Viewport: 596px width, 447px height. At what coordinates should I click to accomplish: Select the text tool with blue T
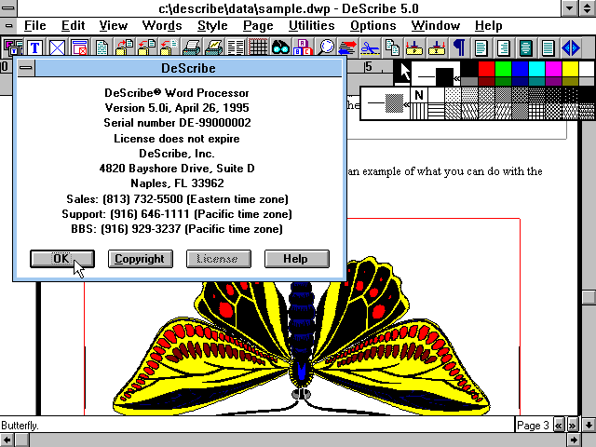click(35, 47)
